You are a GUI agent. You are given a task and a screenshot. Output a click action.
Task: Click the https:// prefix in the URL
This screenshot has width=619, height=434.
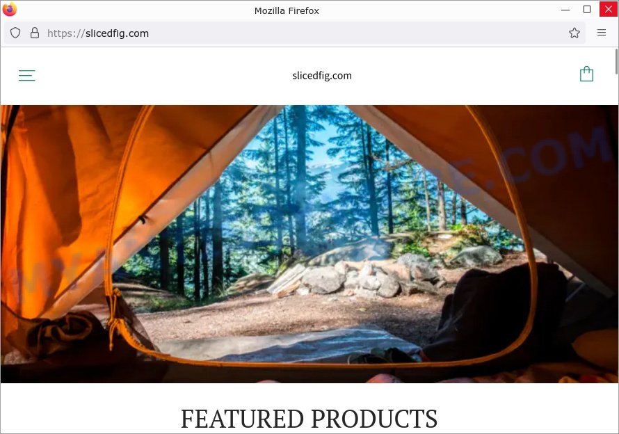pyautogui.click(x=66, y=33)
